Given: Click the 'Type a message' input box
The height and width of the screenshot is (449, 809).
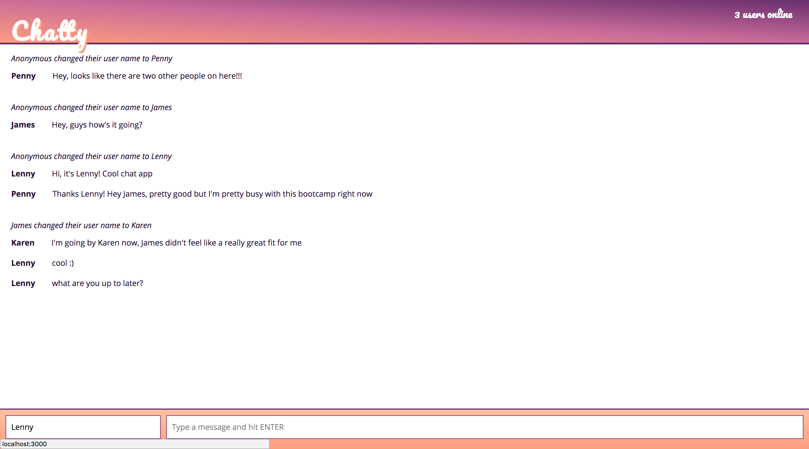Looking at the screenshot, I should [484, 427].
